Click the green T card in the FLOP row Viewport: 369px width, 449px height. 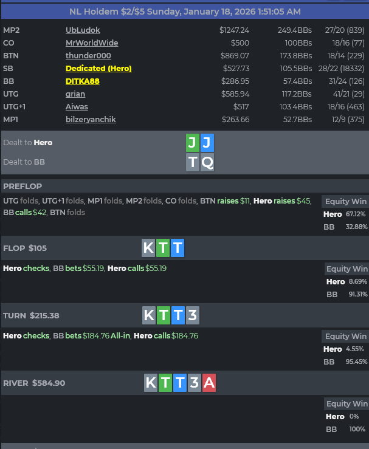tap(163, 248)
